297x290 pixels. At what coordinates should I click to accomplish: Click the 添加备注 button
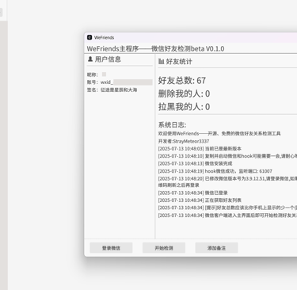coord(216,248)
